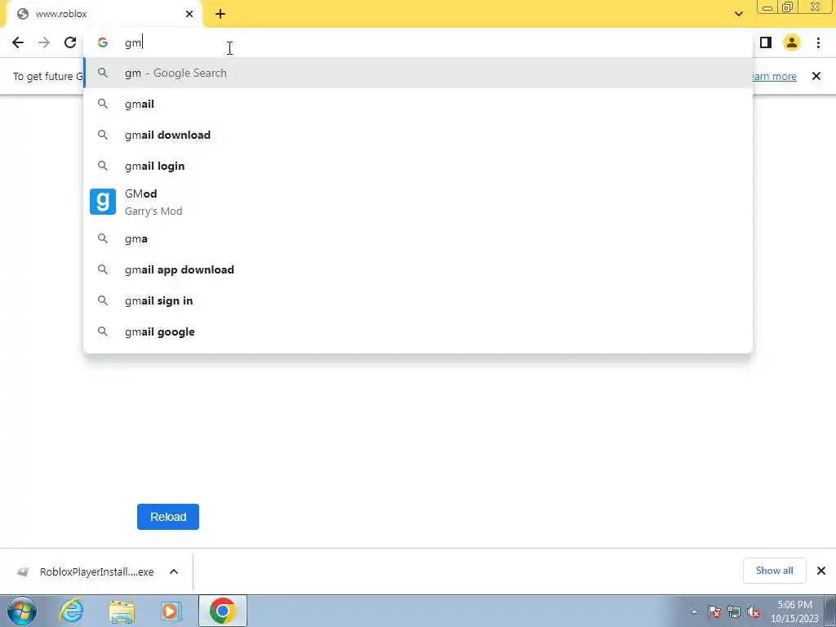
Task: Click the network tray icon
Action: coord(734,611)
